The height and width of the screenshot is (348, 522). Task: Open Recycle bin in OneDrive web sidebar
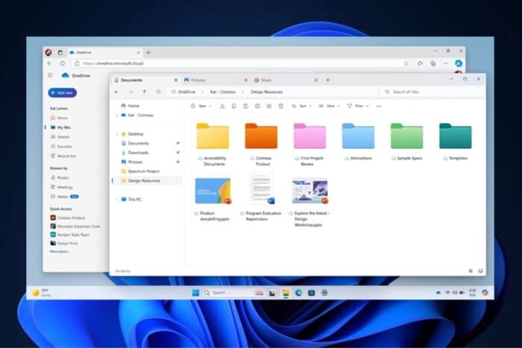63,156
